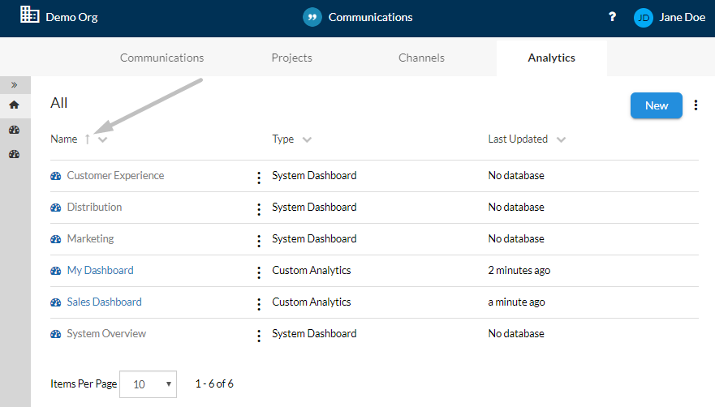
Task: Click Custom Analytics in My Dashboard row
Action: [x=312, y=270]
